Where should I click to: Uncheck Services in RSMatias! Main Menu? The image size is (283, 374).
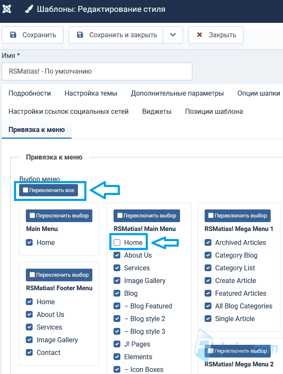tap(117, 268)
